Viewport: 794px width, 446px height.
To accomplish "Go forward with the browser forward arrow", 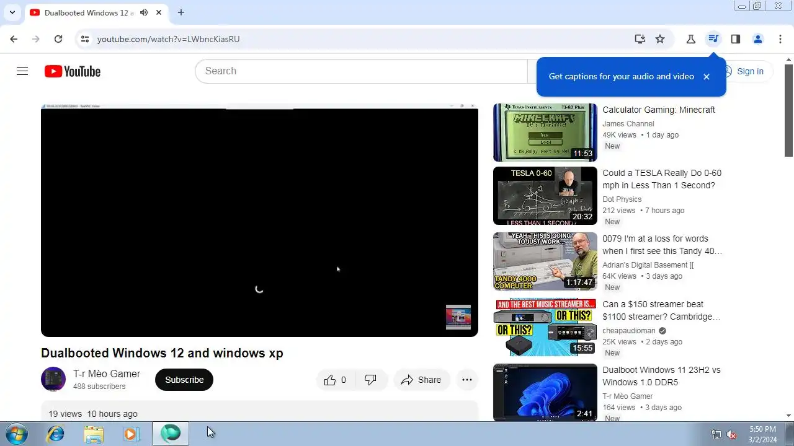I will click(36, 39).
